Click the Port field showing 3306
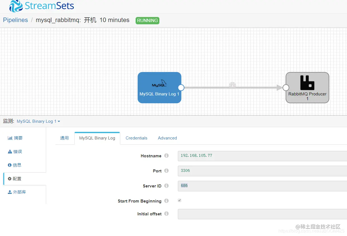Image resolution: width=347 pixels, height=236 pixels. click(262, 171)
